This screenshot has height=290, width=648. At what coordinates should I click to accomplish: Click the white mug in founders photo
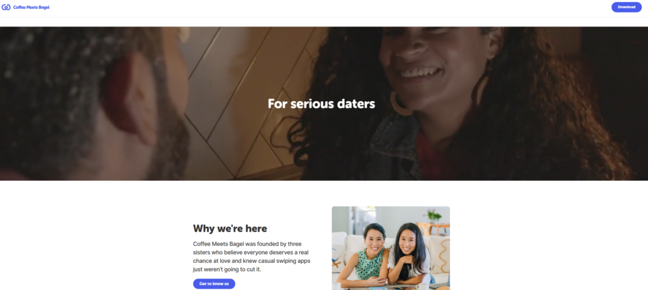click(x=422, y=286)
